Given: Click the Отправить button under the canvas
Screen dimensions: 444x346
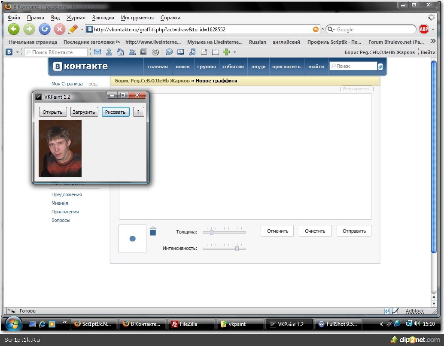Looking at the screenshot, I should coord(354,231).
